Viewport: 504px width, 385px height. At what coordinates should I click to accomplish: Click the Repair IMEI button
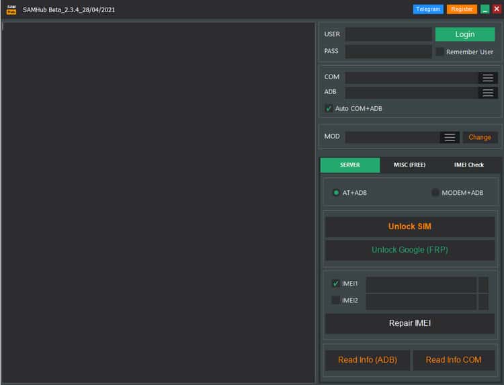click(x=410, y=323)
